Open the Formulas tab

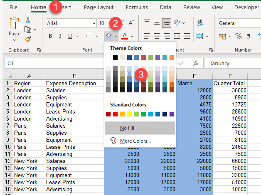click(136, 7)
